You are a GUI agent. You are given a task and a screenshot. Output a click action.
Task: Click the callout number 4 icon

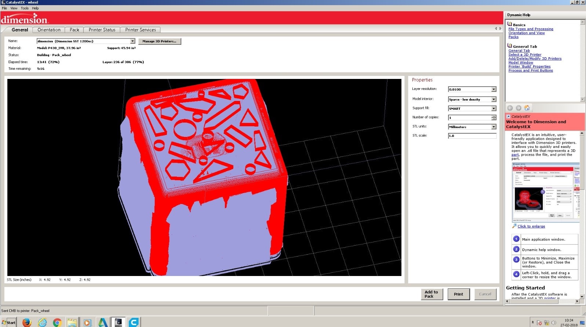click(x=516, y=274)
